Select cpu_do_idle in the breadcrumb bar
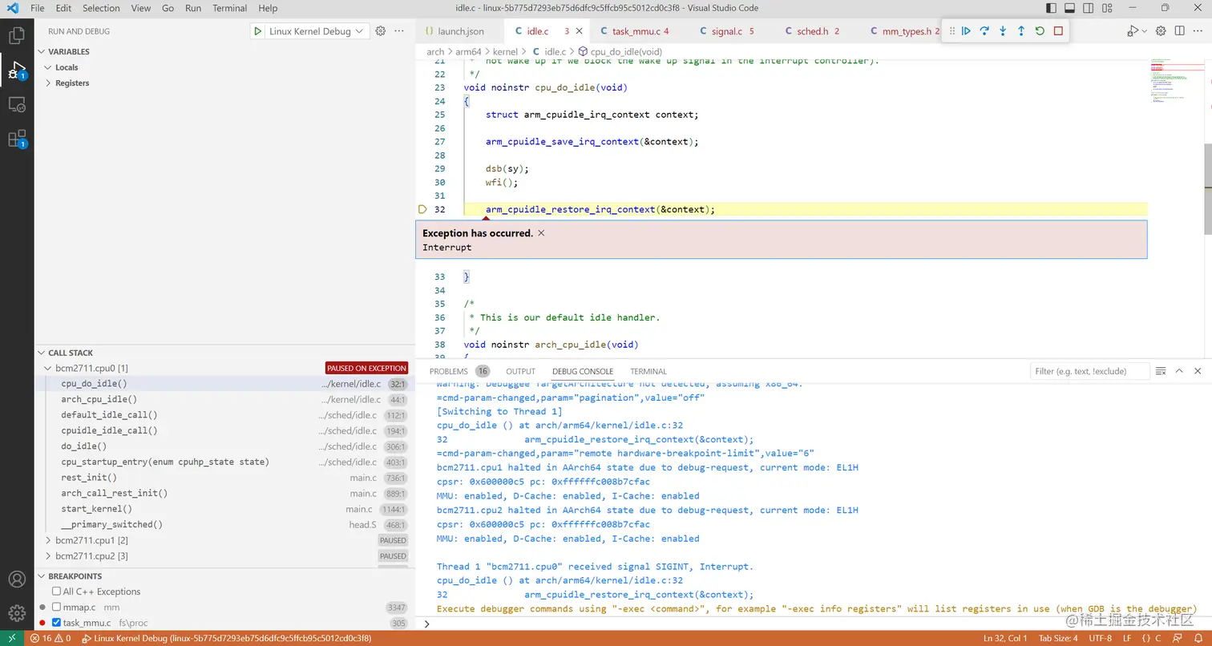The width and height of the screenshot is (1212, 646). 627,51
